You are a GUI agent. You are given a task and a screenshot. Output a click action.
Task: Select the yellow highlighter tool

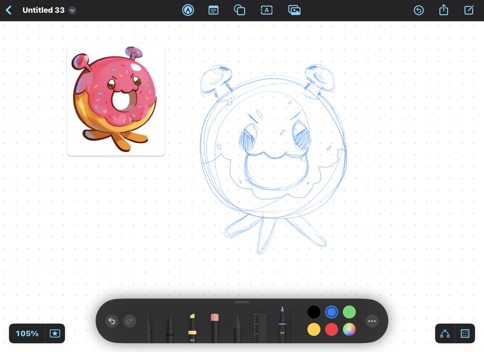point(192,327)
